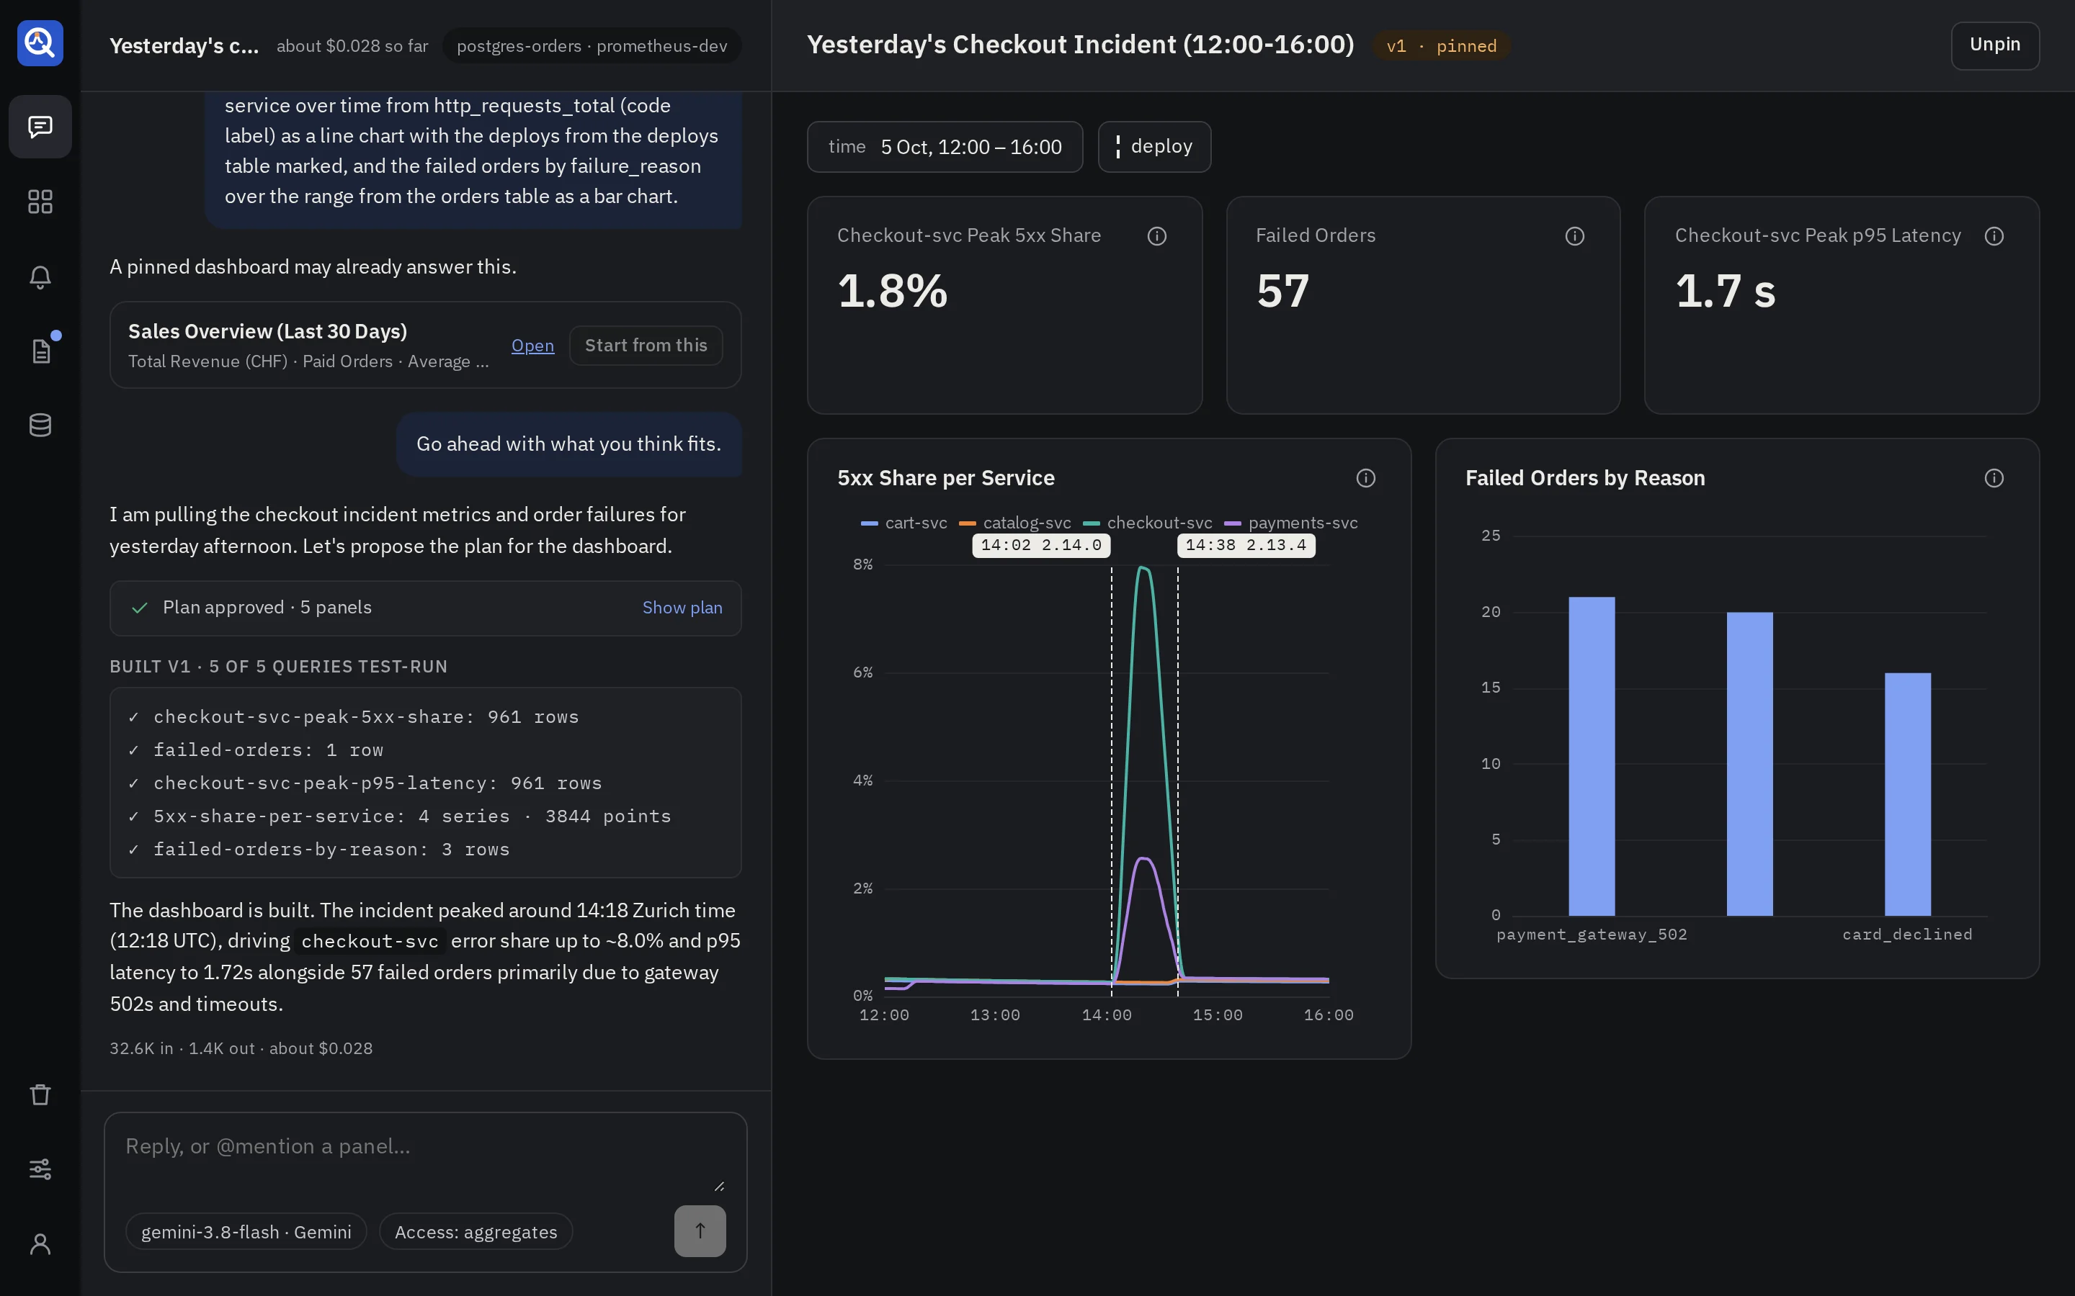Expand the plan with Show plan
Image resolution: width=2075 pixels, height=1296 pixels.
(682, 608)
